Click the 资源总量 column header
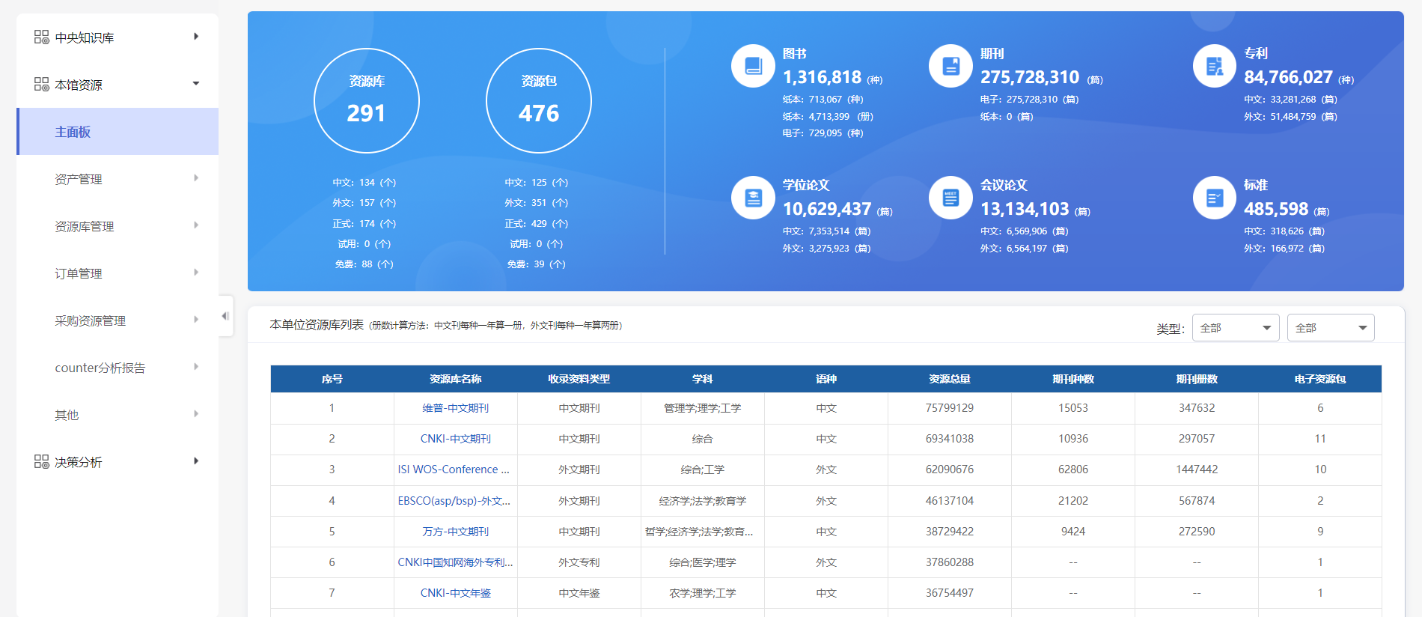This screenshot has height=617, width=1422. click(x=949, y=379)
